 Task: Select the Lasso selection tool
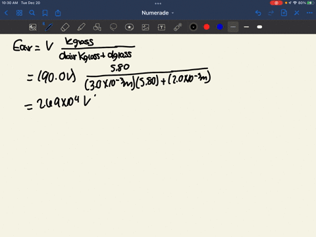point(113,27)
